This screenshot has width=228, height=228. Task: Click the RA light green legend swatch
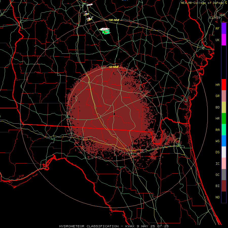pos(224,130)
